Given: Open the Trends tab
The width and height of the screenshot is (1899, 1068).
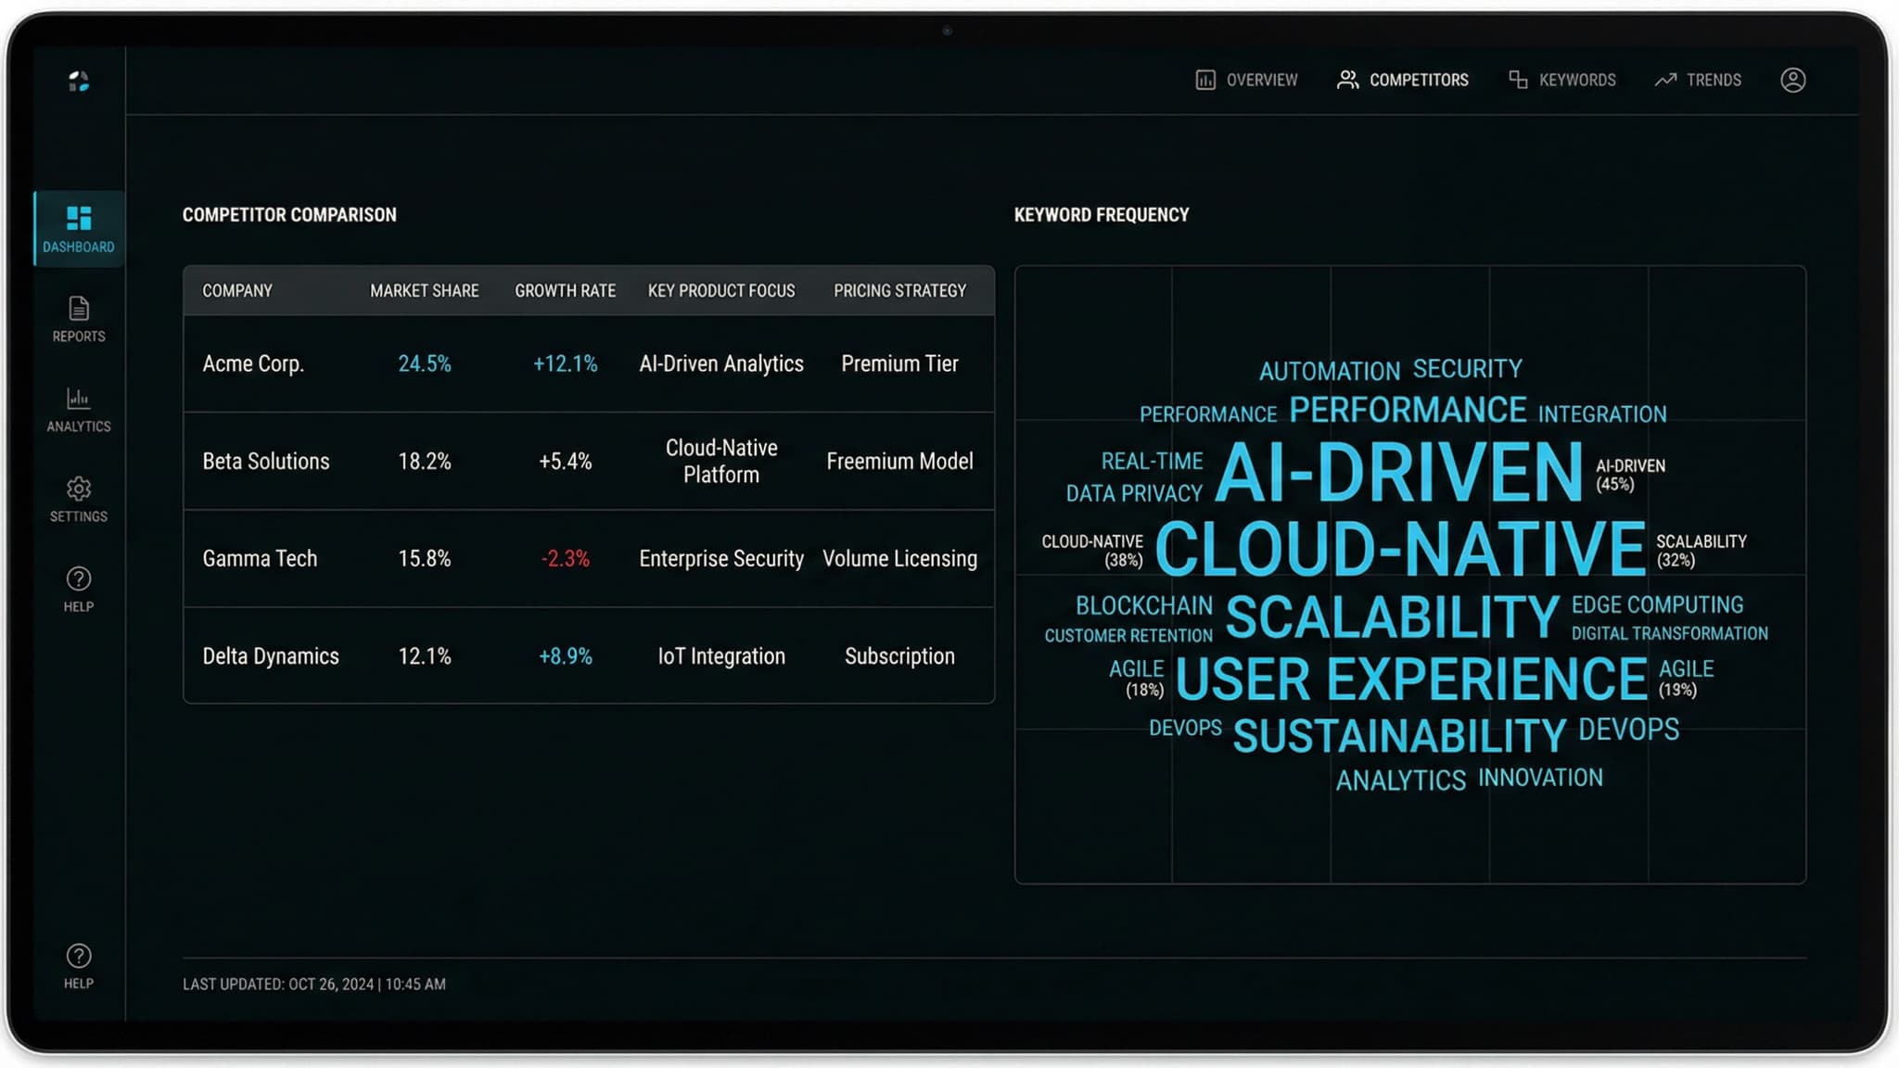Looking at the screenshot, I should point(1714,80).
